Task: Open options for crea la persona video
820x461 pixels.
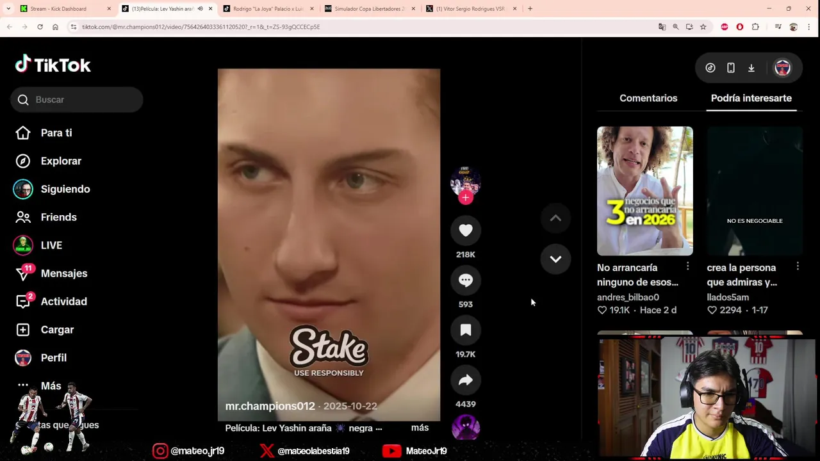Action: click(798, 266)
